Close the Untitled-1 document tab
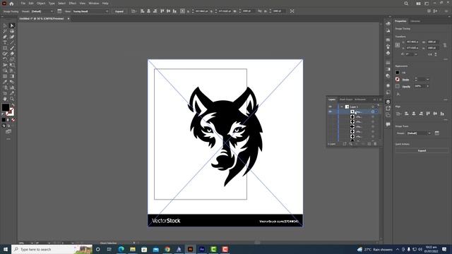This screenshot has height=254, width=452. pyautogui.click(x=69, y=19)
